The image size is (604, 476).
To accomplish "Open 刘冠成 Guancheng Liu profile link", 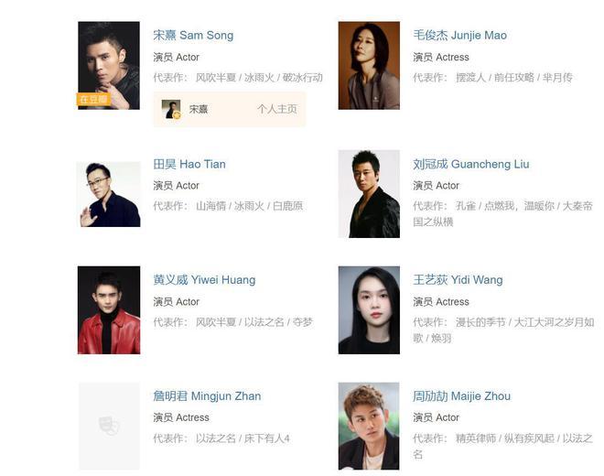I will click(x=470, y=164).
